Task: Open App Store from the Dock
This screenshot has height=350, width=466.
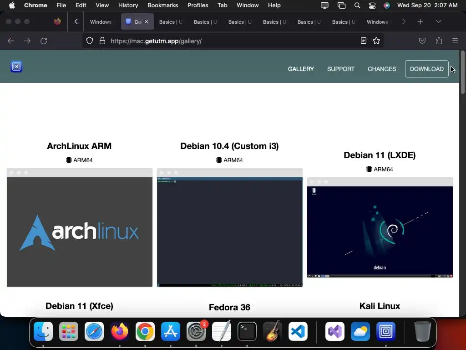Action: pyautogui.click(x=171, y=331)
